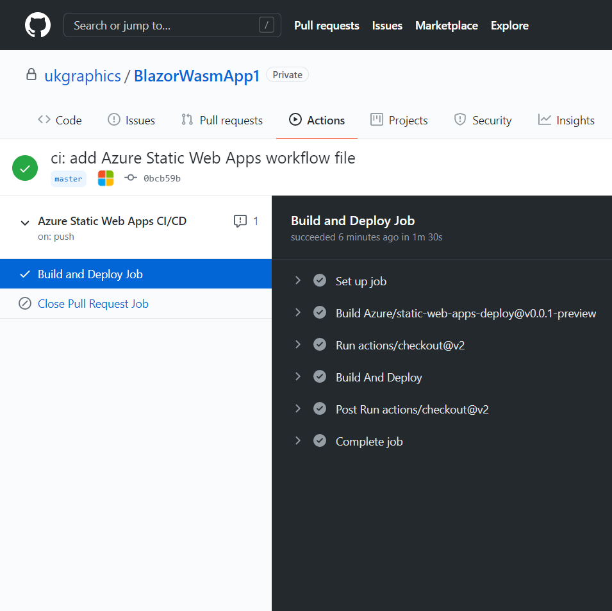The image size is (612, 611).
Task: Click success icon for Set up job
Action: click(320, 280)
